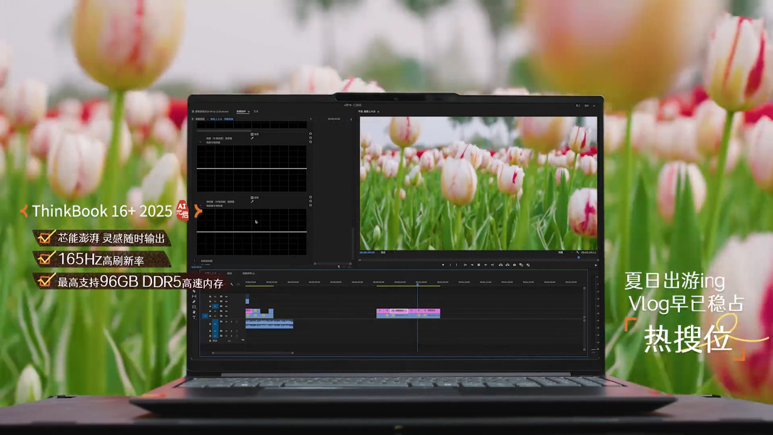Click the lower curve white line
The width and height of the screenshot is (773, 435).
click(x=252, y=232)
